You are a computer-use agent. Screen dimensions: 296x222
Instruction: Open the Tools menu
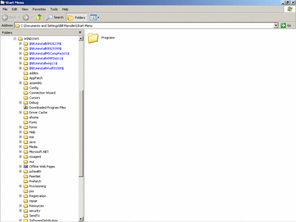click(54, 9)
